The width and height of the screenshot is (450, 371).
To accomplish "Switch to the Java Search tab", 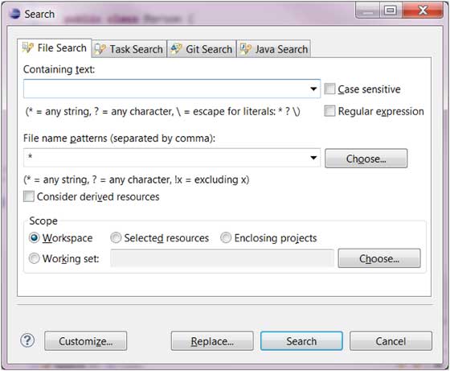I will click(274, 49).
